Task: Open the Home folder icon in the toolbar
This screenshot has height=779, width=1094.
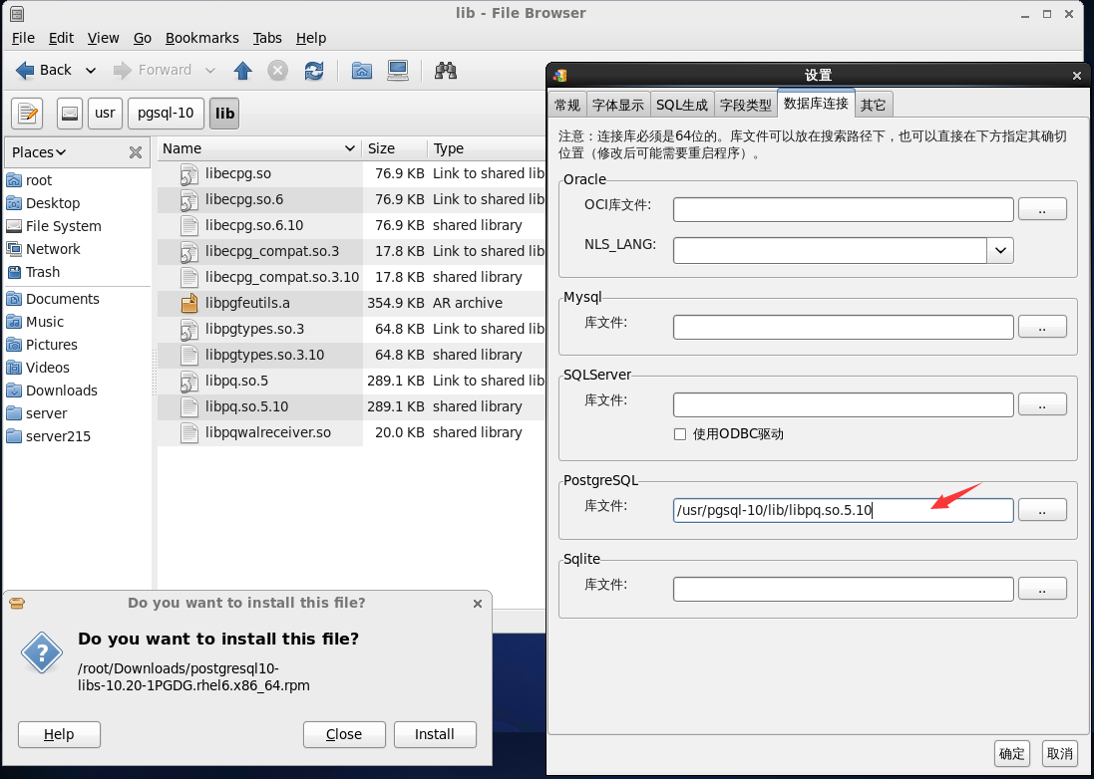Action: (x=361, y=71)
